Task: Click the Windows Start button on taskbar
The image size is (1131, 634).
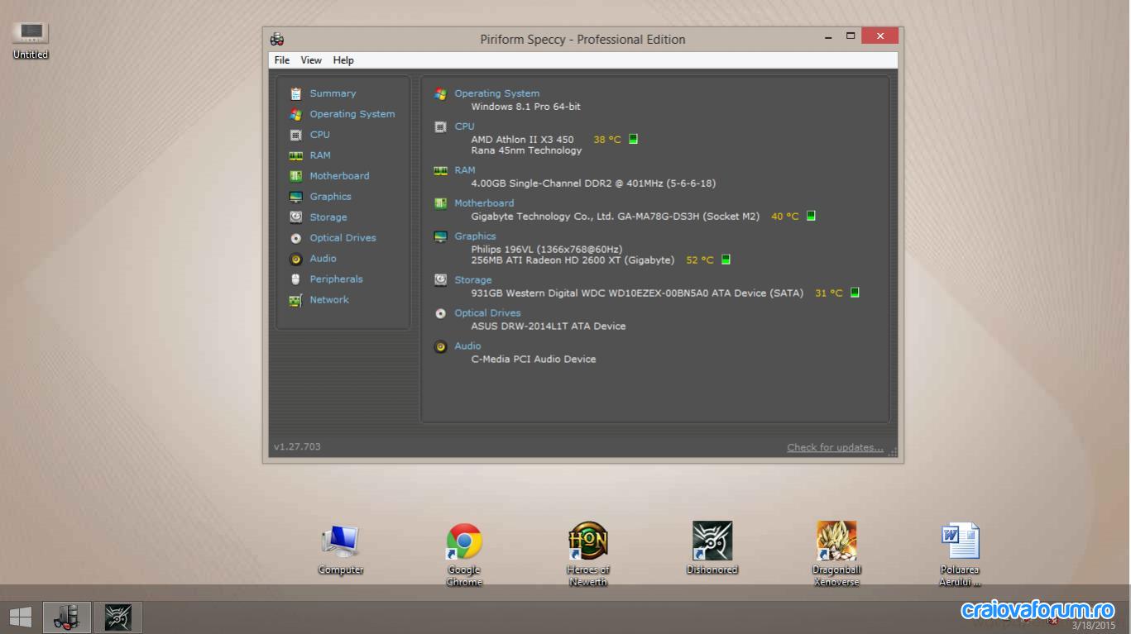Action: tap(21, 617)
